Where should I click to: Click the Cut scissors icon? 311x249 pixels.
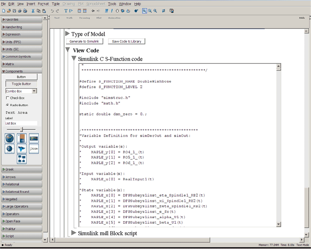coord(33,11)
